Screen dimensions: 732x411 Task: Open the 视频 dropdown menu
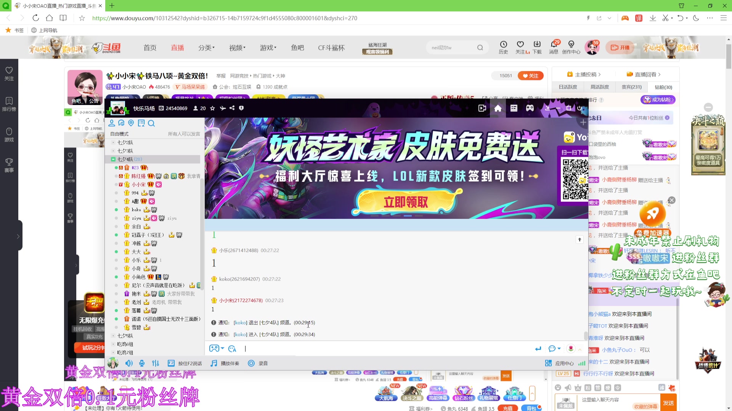(236, 47)
